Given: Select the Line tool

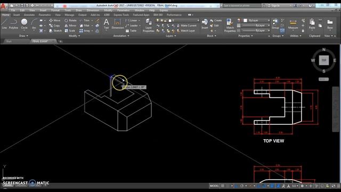Looking at the screenshot, I should [x=4, y=23].
